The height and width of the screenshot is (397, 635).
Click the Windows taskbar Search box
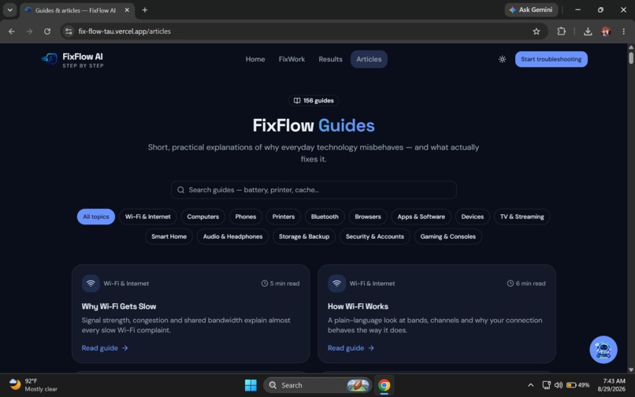(x=317, y=385)
